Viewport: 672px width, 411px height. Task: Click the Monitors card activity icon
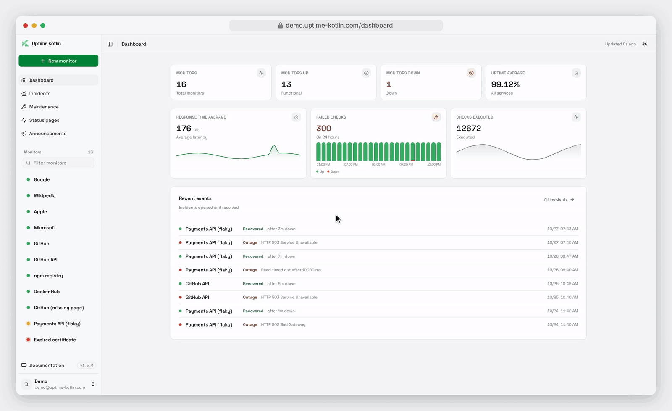[x=261, y=73]
